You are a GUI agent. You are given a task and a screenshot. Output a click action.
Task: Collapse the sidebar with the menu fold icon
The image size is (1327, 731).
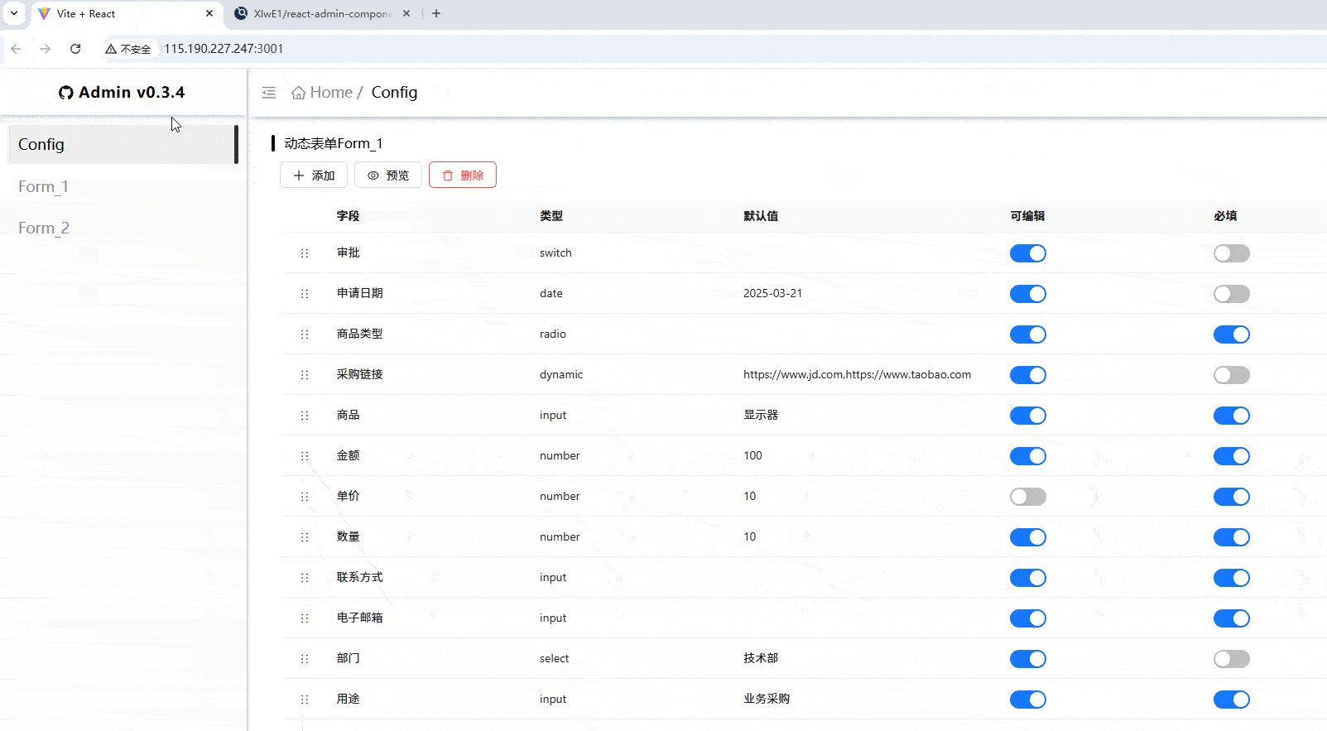[269, 93]
